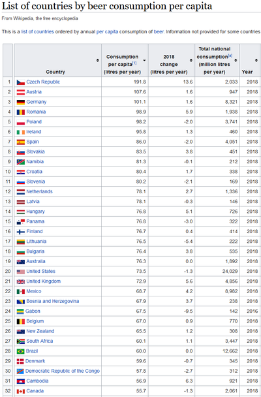Screen dimensions: 261x397
Task: Click rank number 32 cell
Action: 8,391
